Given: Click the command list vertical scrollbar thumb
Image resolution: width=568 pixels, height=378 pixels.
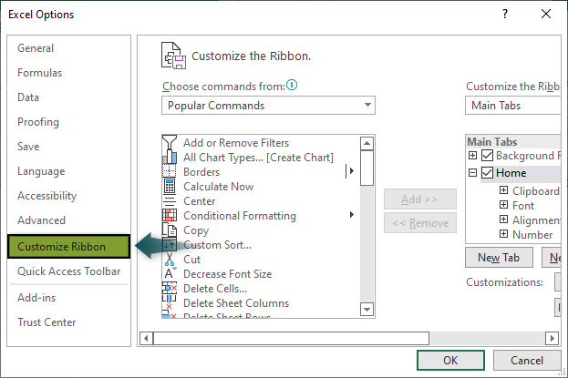Looking at the screenshot, I should point(367,169).
